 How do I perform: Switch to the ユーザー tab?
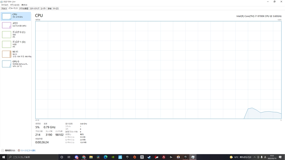click(43, 9)
